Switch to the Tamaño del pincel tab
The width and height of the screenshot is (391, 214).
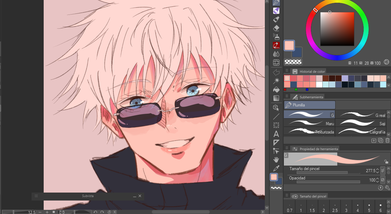(309, 196)
